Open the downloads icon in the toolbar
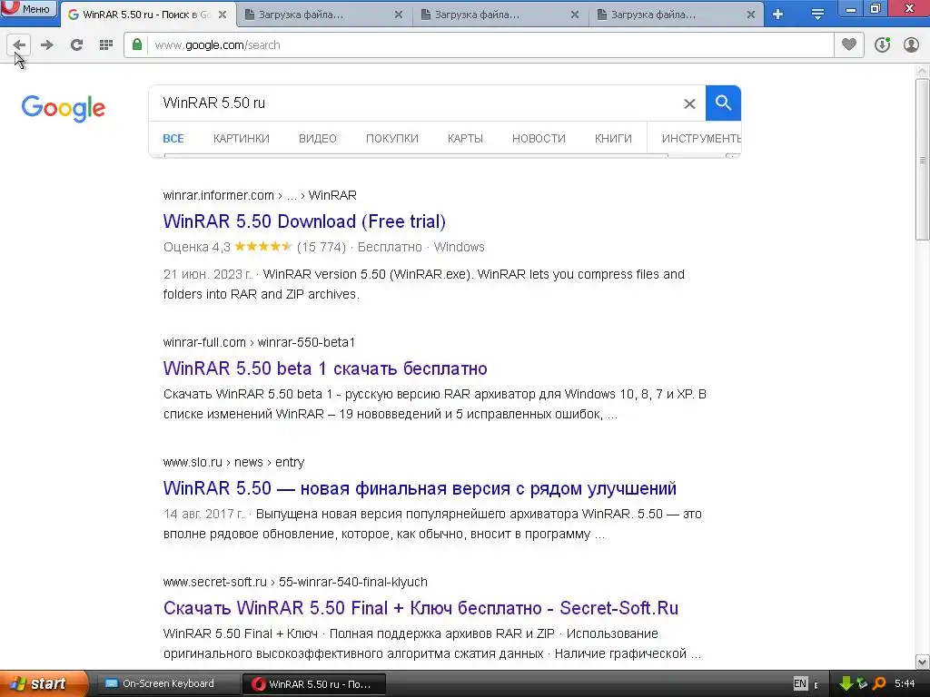930x697 pixels. point(882,44)
